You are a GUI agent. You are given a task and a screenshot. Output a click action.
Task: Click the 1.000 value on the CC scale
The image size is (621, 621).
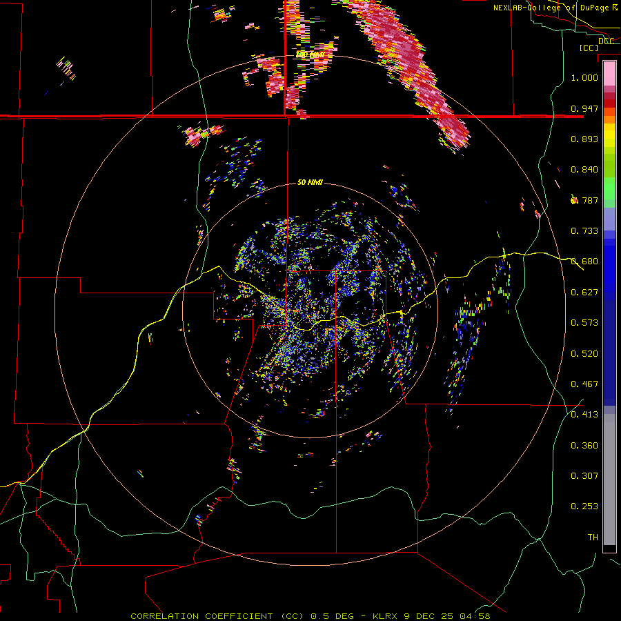point(584,77)
